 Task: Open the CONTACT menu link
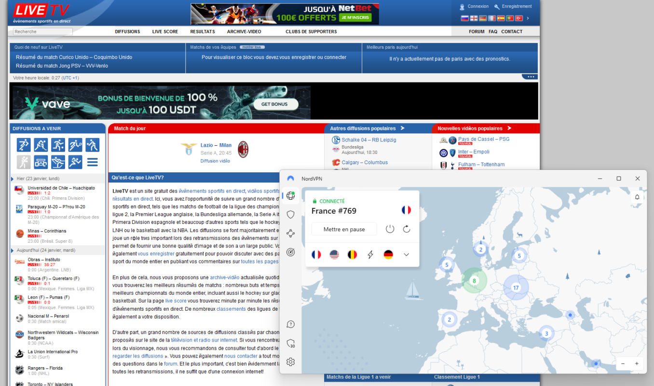point(512,31)
